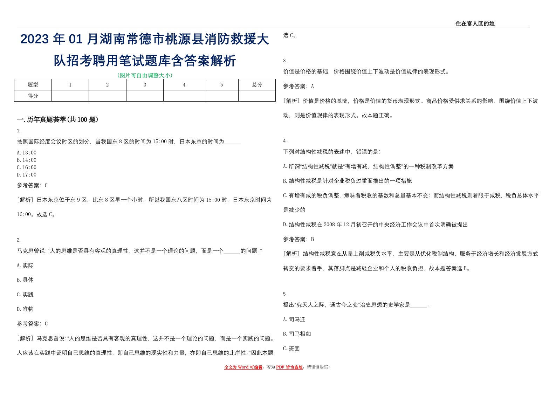Click question 4 prompt '下列对结构性减税的表述中'
Viewport: 556px width, 393px height.
(331, 152)
